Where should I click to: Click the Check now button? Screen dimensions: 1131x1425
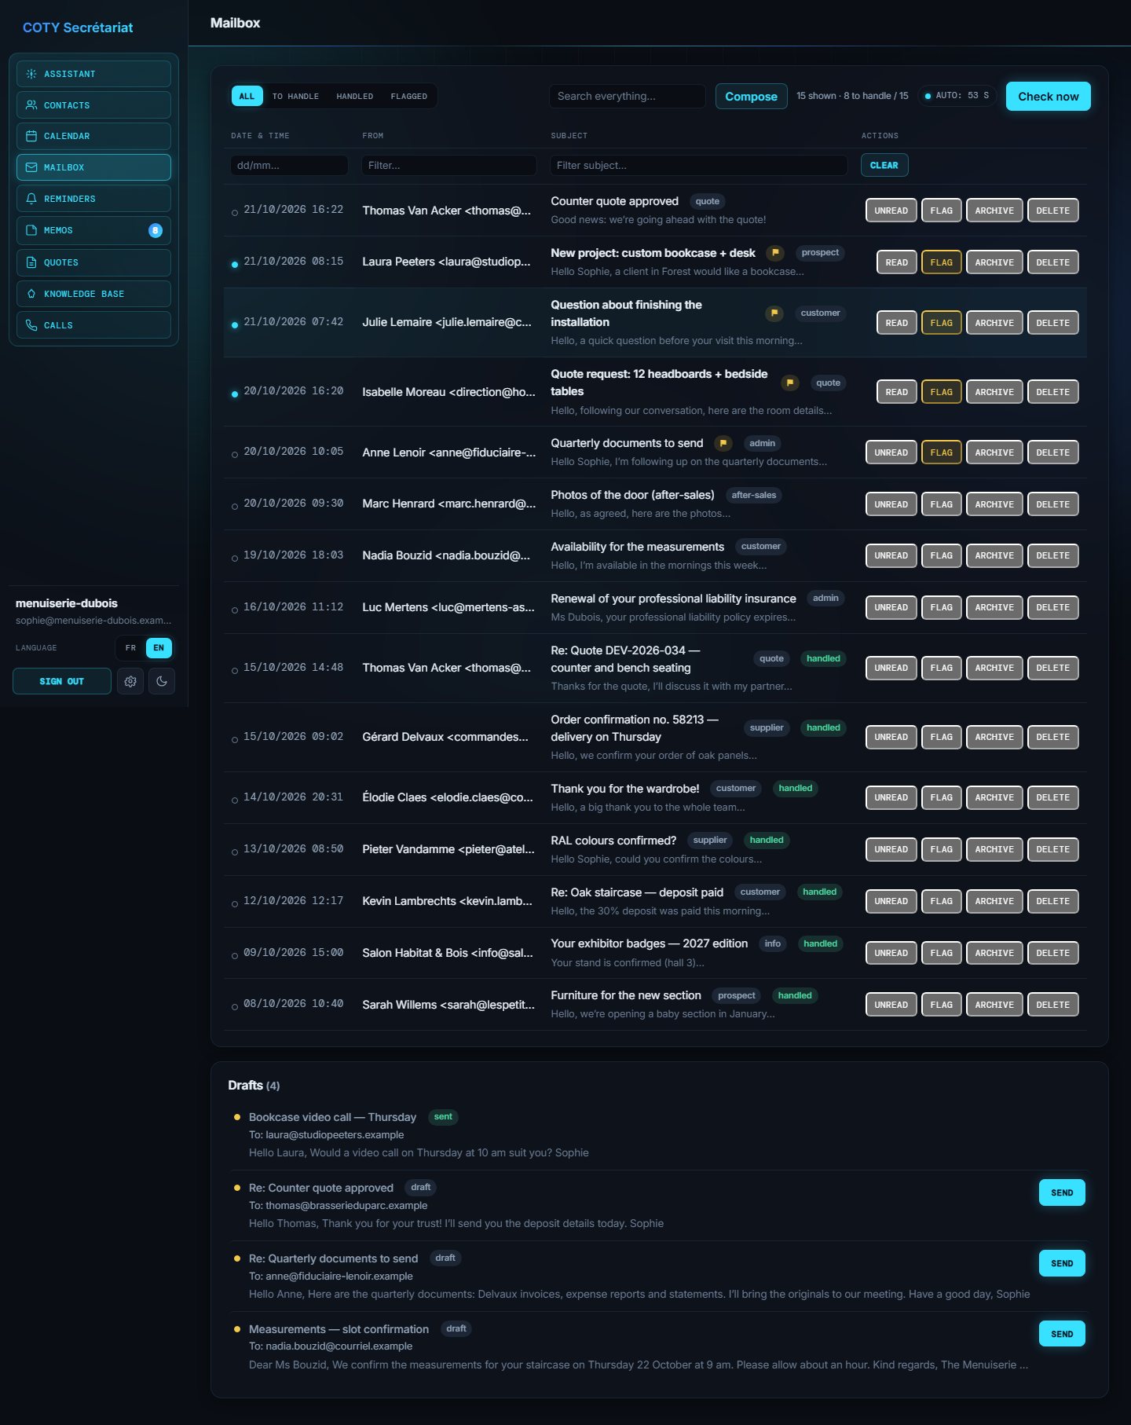coord(1048,97)
